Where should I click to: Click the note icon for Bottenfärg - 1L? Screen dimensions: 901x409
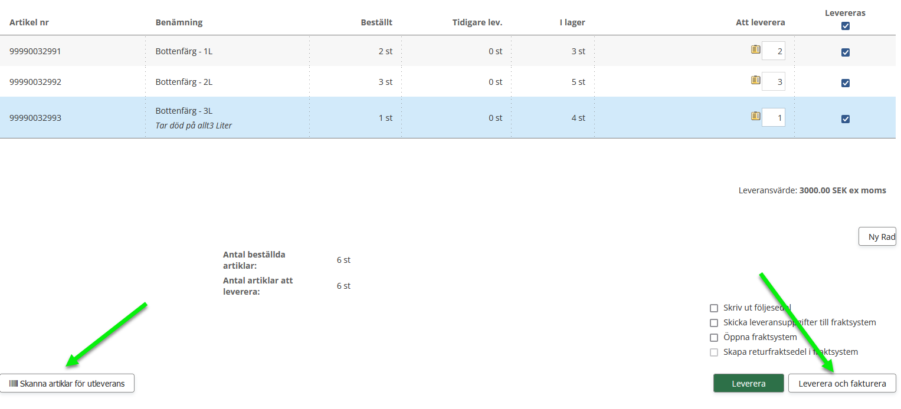pyautogui.click(x=755, y=50)
